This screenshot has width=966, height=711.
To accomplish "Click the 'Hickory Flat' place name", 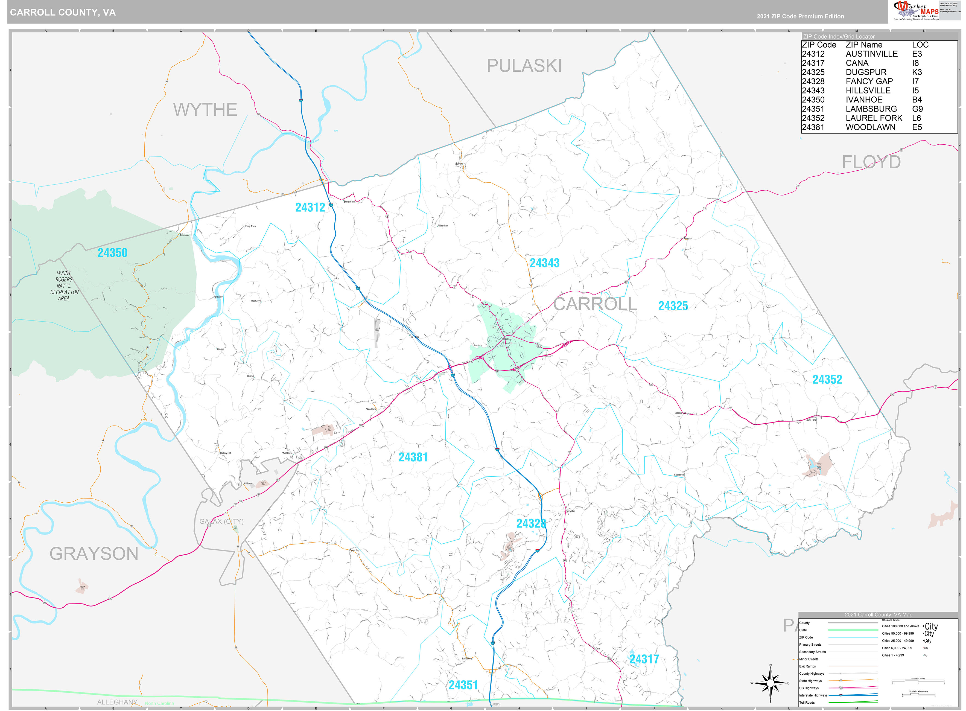I will [226, 453].
